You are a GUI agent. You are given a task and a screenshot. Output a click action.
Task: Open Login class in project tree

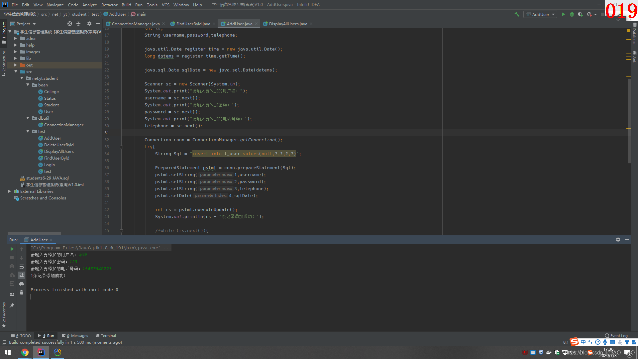(x=49, y=165)
